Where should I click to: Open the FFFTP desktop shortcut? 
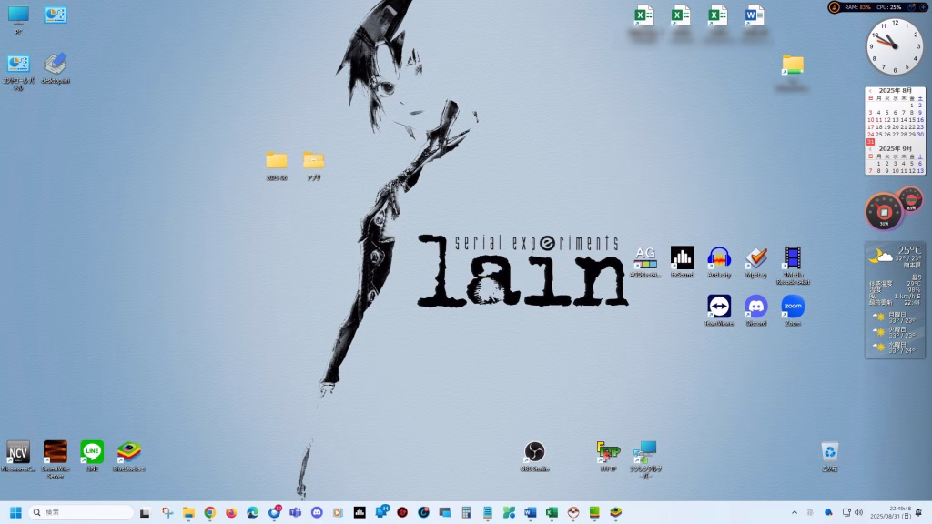(607, 456)
